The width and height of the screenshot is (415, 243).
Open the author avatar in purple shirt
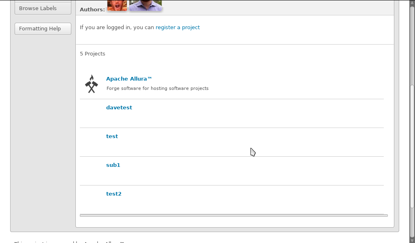point(145,5)
